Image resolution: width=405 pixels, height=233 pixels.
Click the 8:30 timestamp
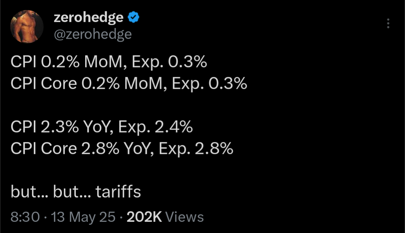[25, 217]
